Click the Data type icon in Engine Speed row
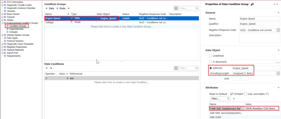The image size is (281, 119). tap(72, 18)
